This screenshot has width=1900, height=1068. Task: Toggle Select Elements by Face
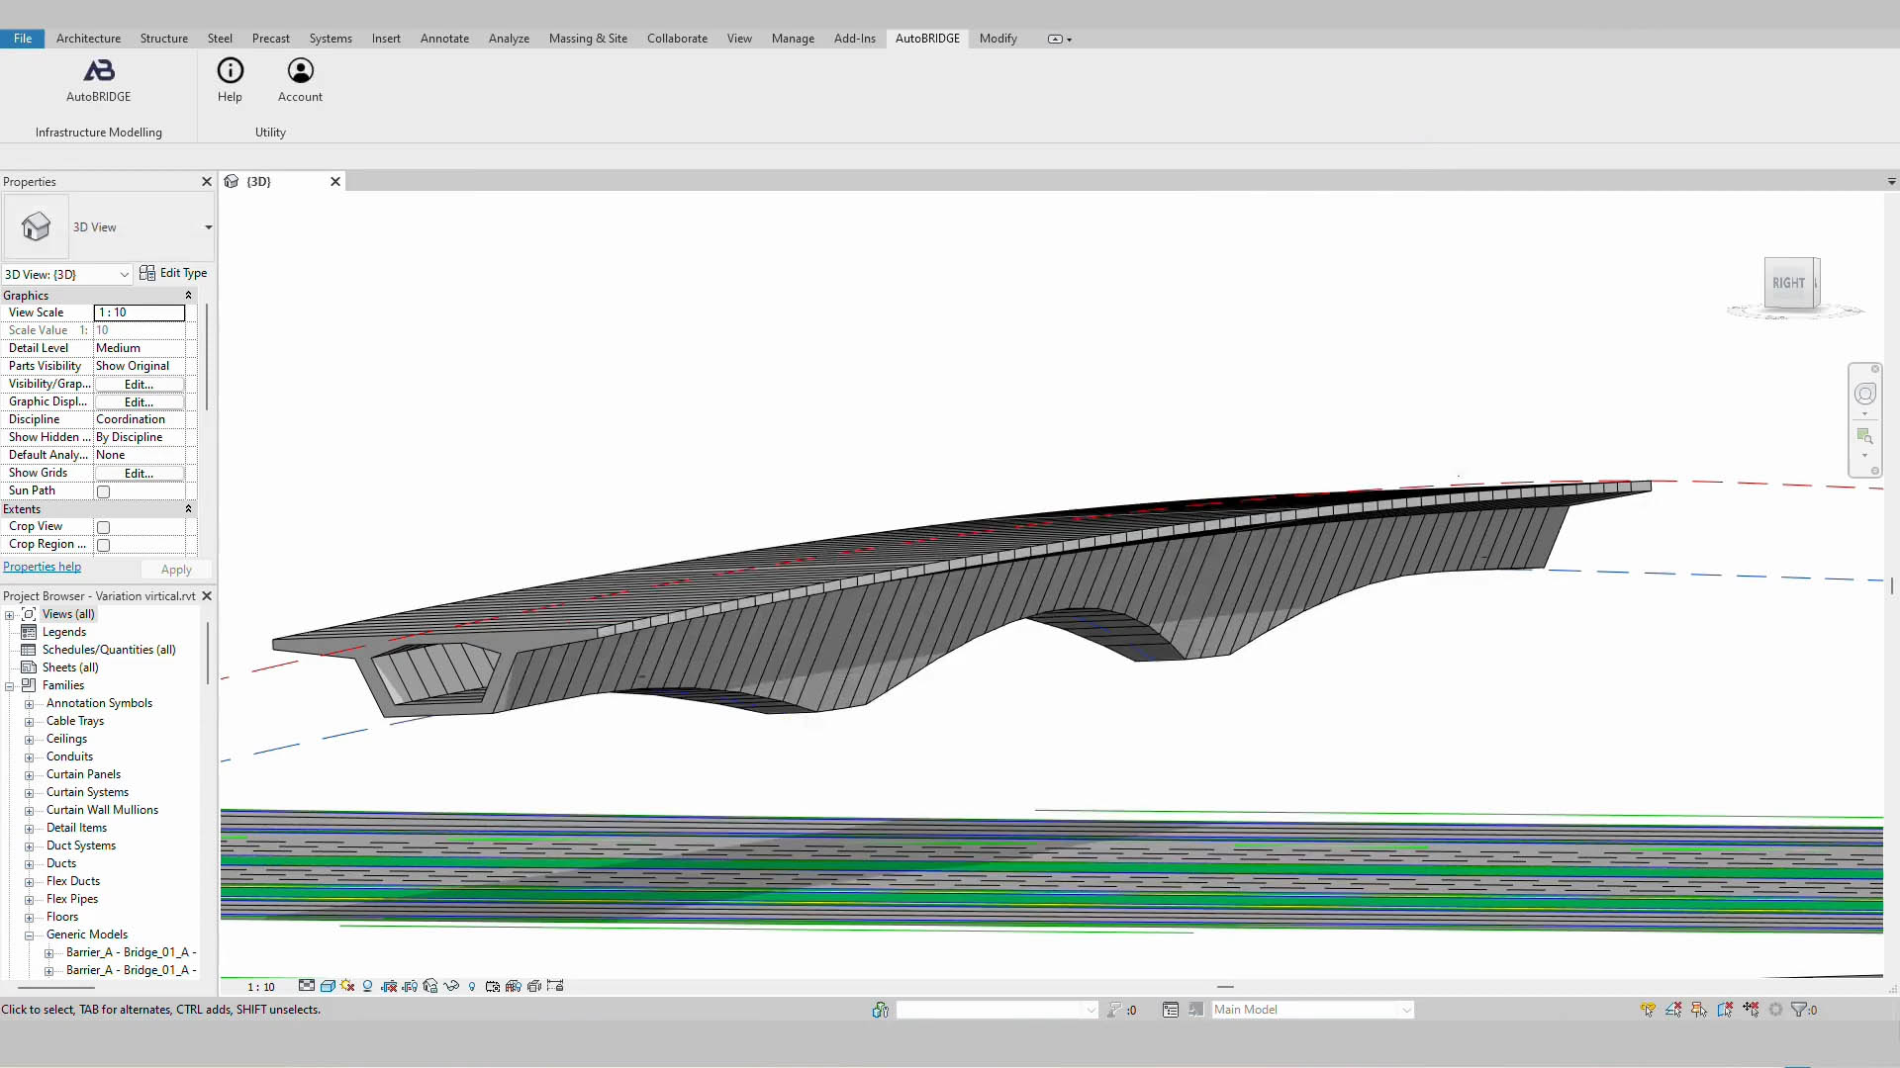point(1725,1010)
